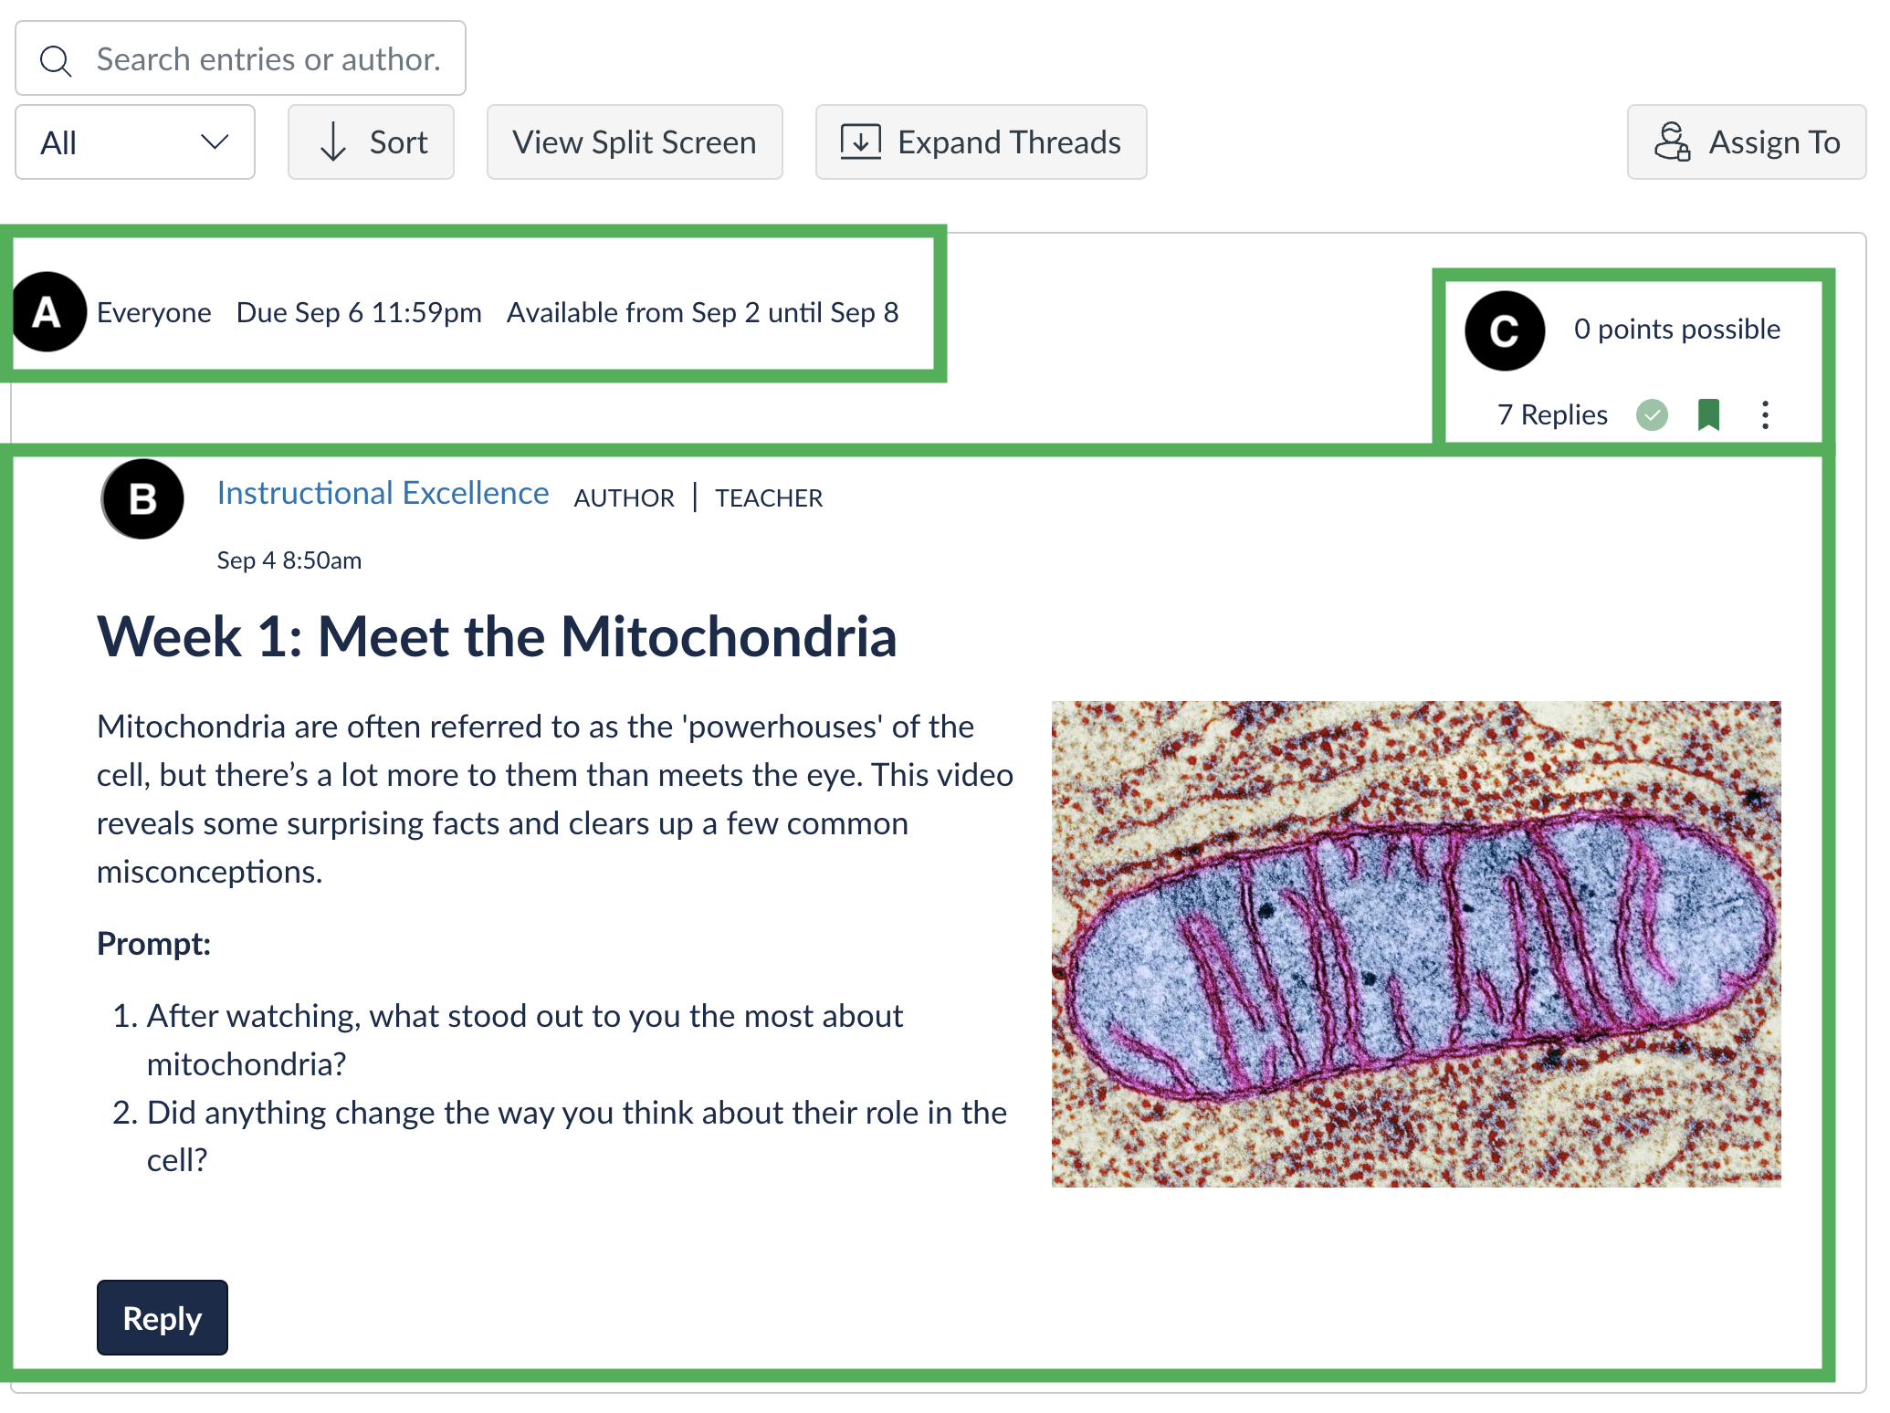
Task: Click View Split Screen button
Action: pos(635,142)
